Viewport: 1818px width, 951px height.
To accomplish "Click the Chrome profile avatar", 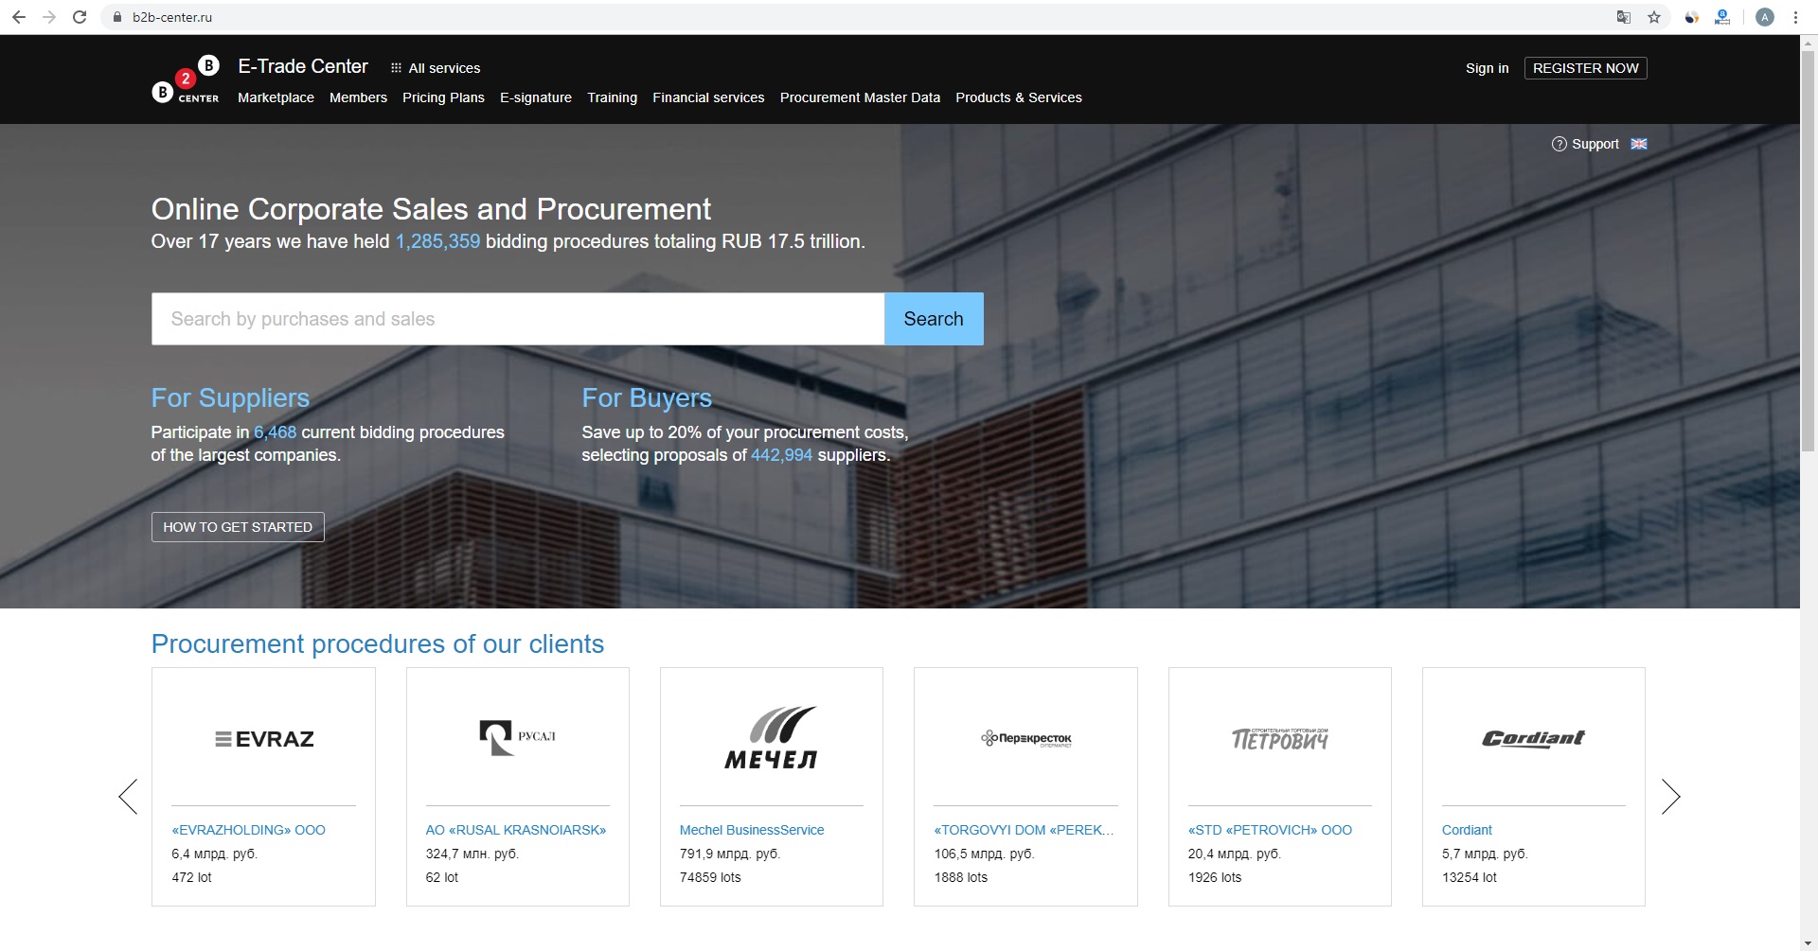I will [x=1765, y=17].
